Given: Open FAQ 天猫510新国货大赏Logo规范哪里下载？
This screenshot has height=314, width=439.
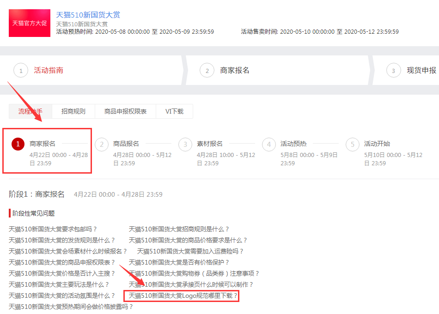Looking at the screenshot, I should (183, 296).
